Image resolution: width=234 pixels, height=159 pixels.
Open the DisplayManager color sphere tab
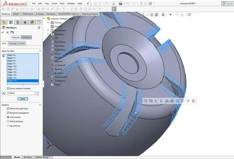(x=32, y=22)
